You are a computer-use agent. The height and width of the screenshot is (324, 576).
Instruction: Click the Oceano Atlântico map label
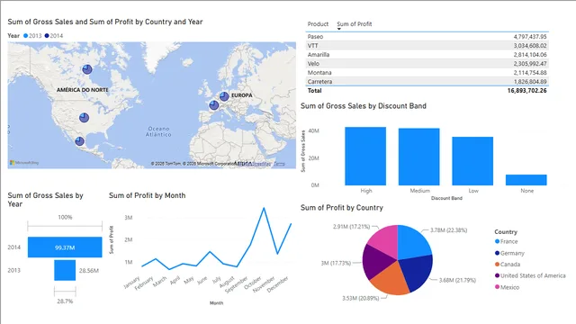pos(158,131)
